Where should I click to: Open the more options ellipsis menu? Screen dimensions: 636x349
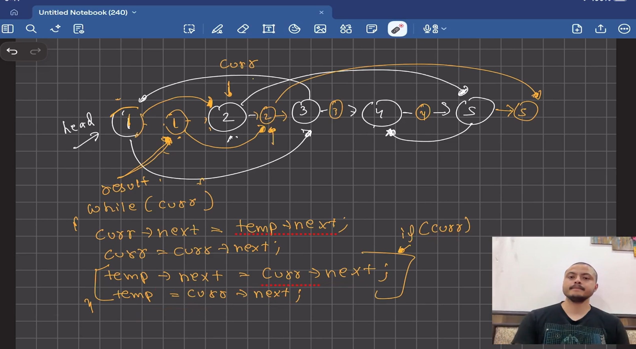click(x=624, y=29)
